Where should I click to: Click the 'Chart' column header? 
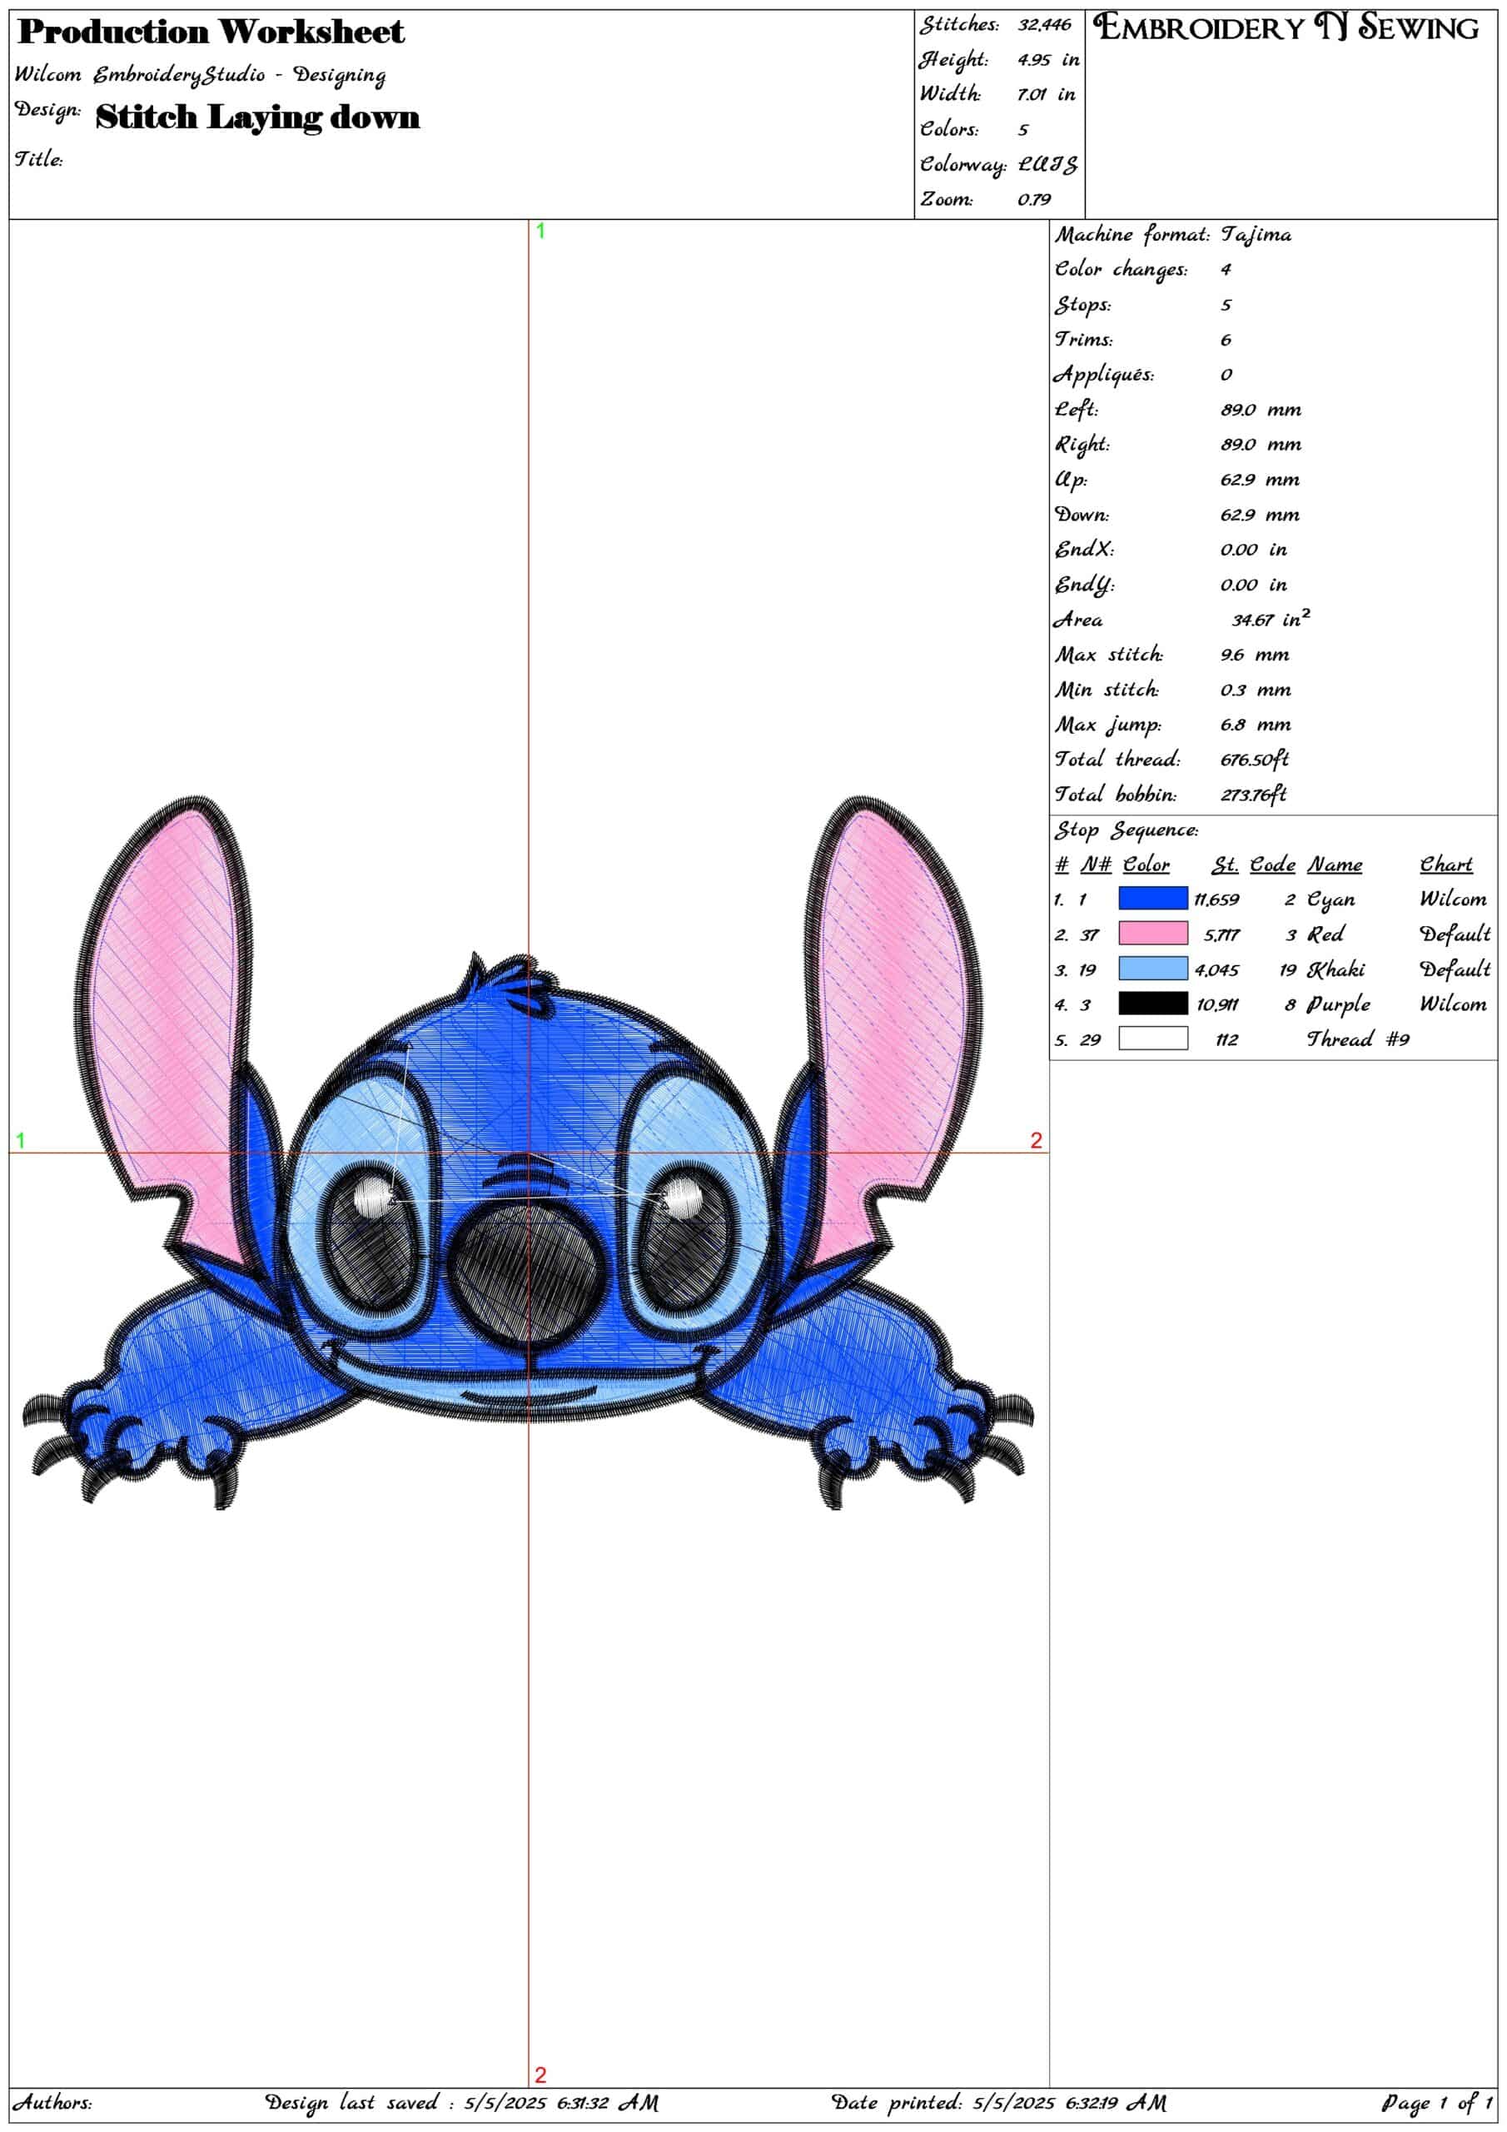1445,864
